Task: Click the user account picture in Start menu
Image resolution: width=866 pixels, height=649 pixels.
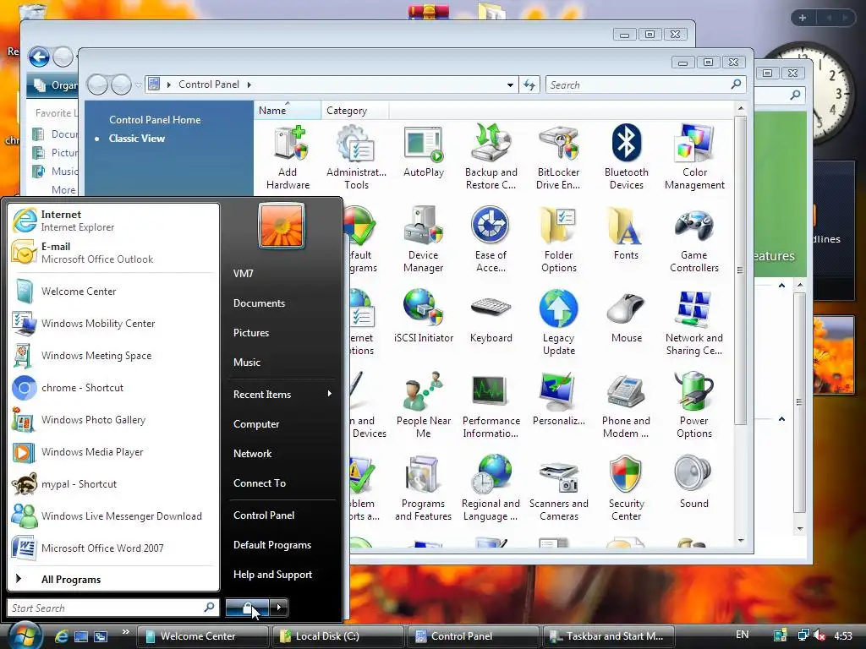Action: 281,226
